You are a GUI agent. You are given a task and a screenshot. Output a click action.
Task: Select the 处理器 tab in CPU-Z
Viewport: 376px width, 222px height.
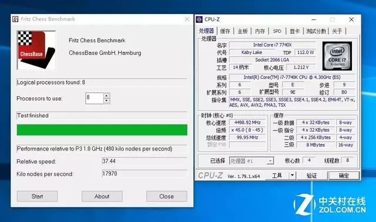(x=206, y=31)
